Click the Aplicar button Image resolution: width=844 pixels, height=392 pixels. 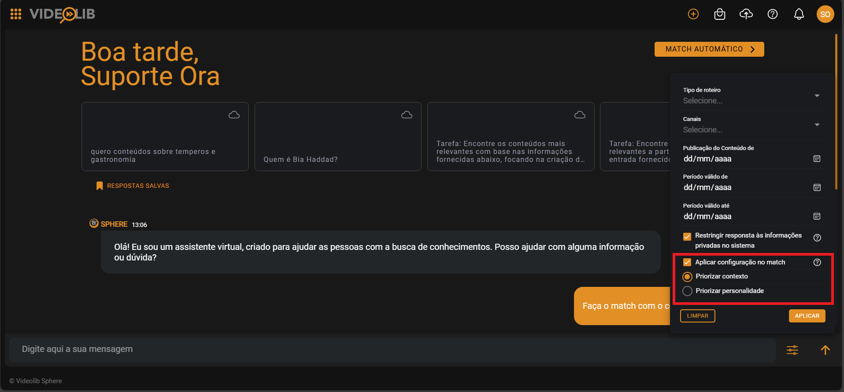click(807, 316)
